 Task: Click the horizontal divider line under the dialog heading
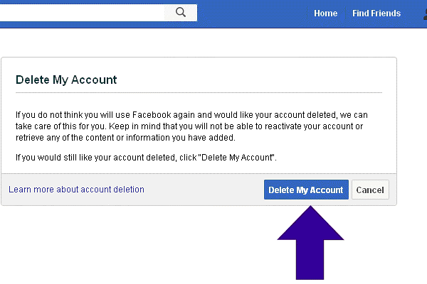click(x=199, y=92)
